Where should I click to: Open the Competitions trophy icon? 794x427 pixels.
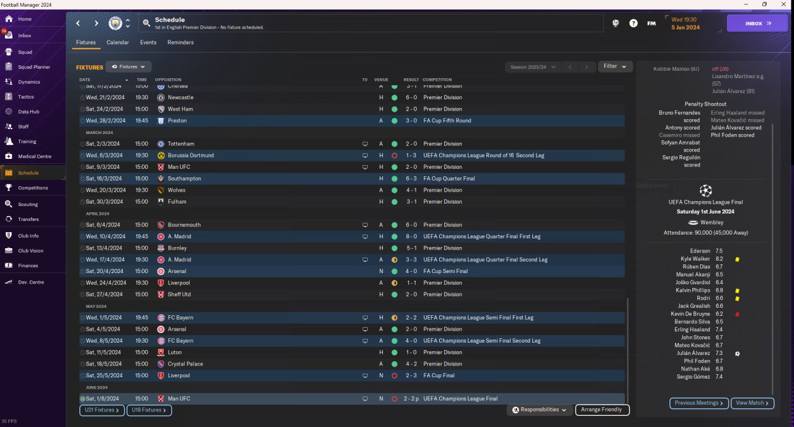click(9, 187)
